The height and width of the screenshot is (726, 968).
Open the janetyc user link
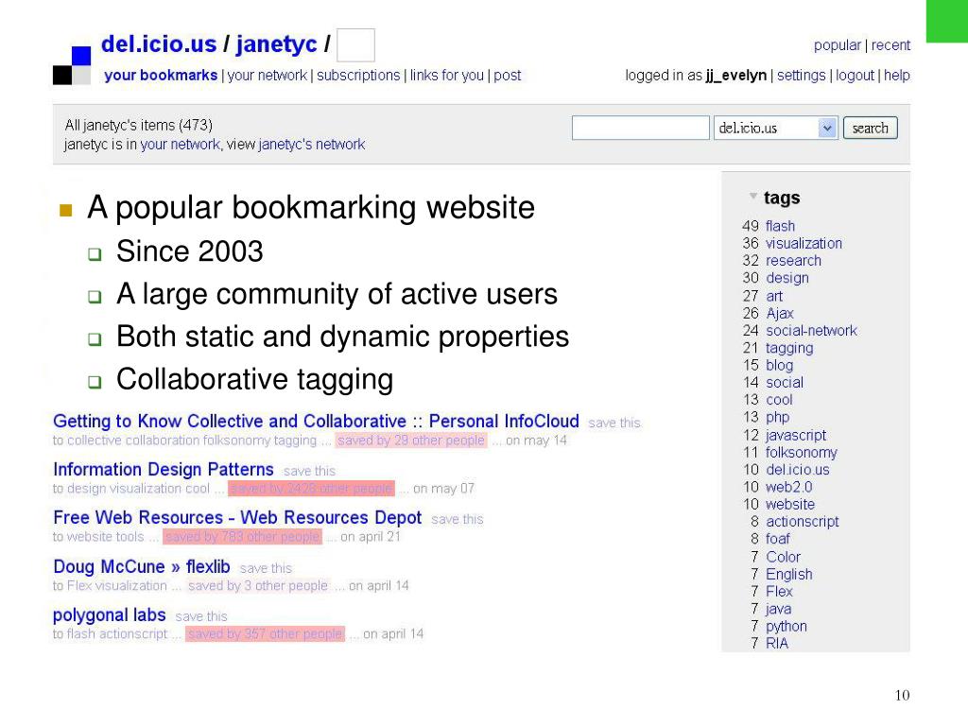[277, 43]
